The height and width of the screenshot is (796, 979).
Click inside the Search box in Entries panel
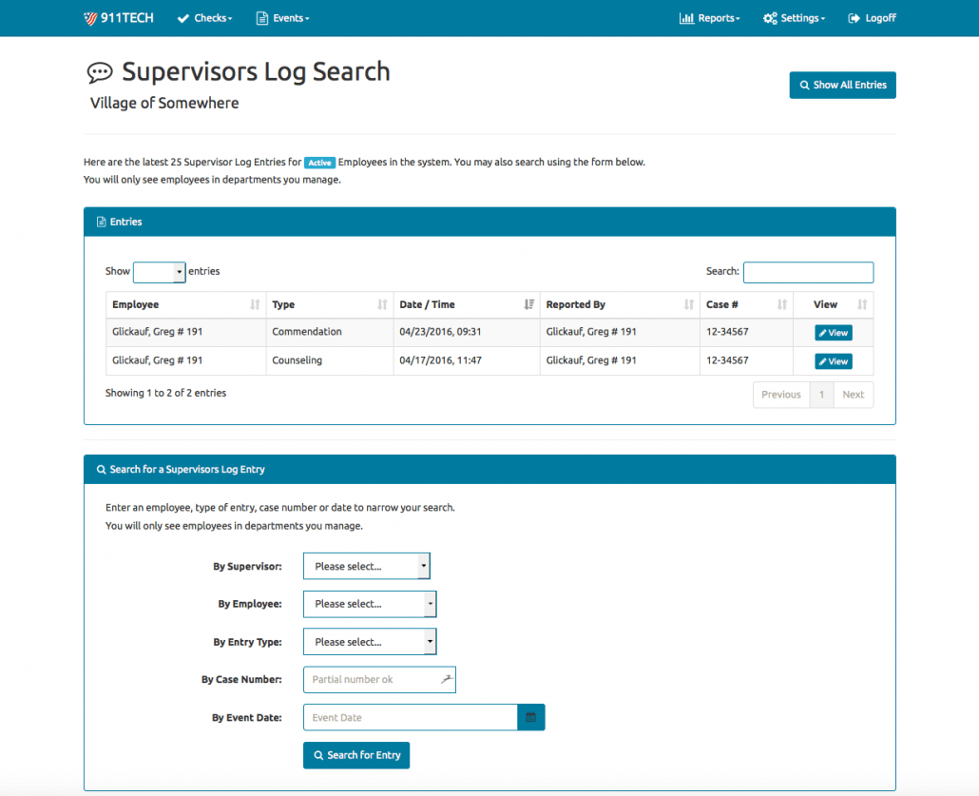[x=808, y=272]
